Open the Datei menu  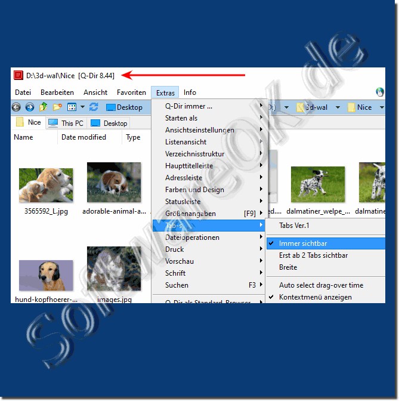point(23,92)
